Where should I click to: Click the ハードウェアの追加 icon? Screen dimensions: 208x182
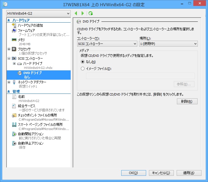coord(14,25)
